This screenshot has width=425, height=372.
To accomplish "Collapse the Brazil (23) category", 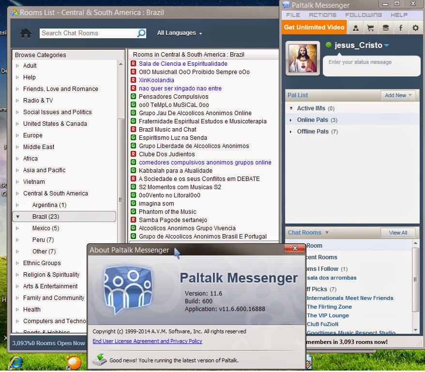I will [17, 217].
